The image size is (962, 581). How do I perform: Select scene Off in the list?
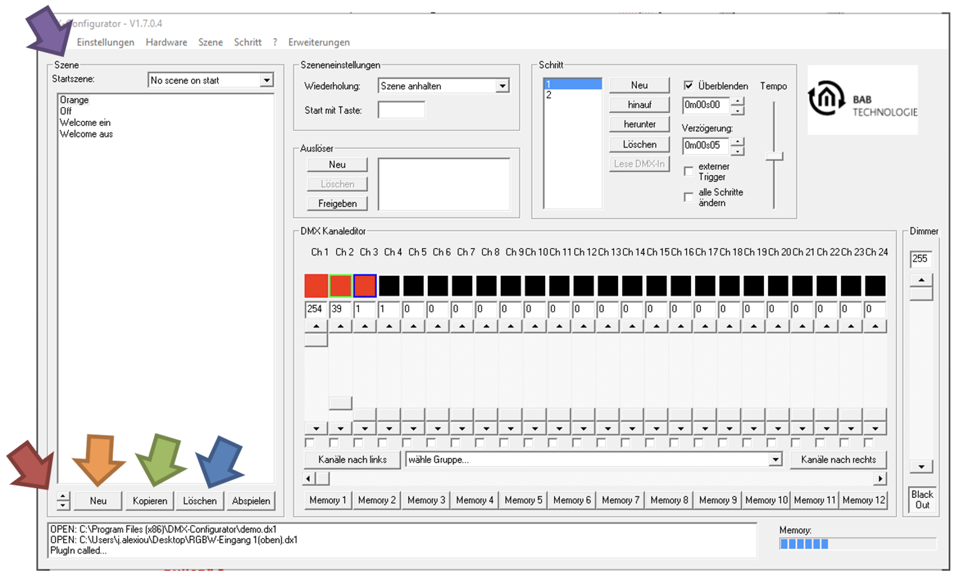[x=66, y=111]
